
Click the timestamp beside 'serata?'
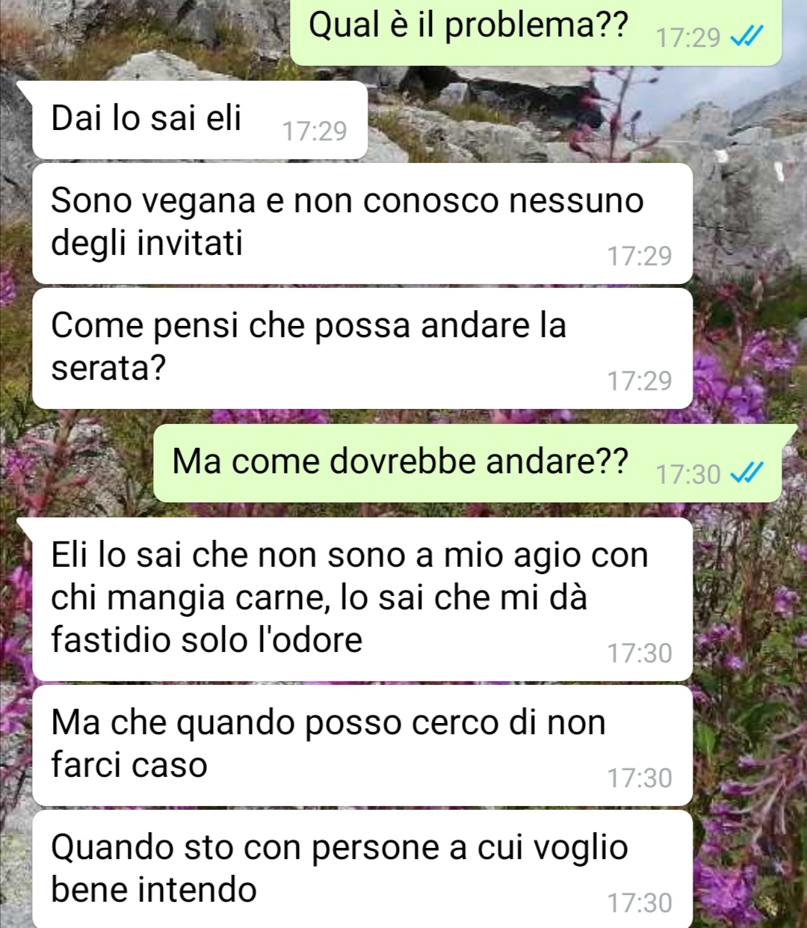(640, 381)
